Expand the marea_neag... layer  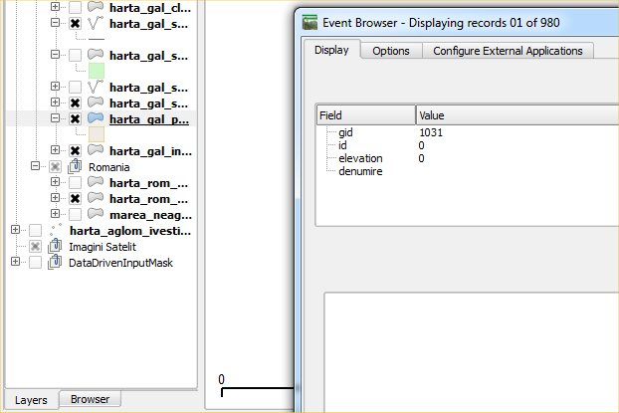56,214
